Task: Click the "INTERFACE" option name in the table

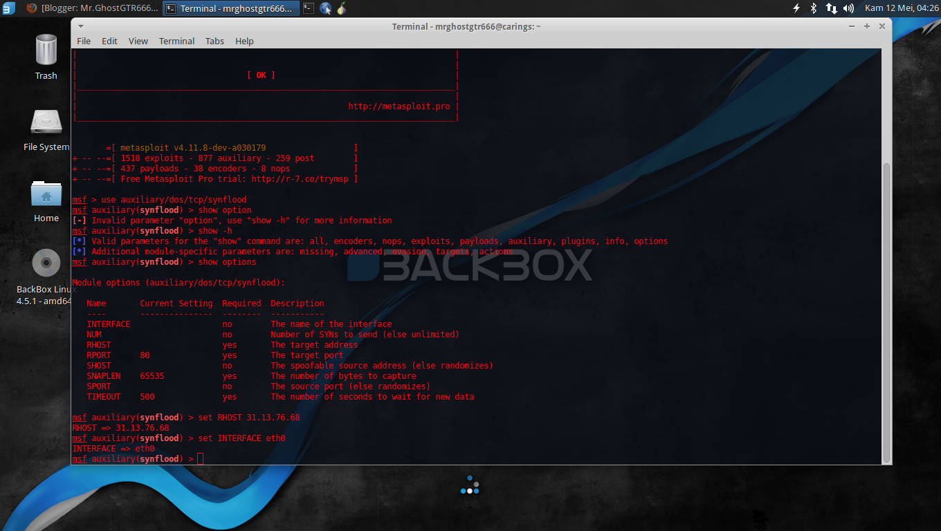Action: pyautogui.click(x=109, y=324)
